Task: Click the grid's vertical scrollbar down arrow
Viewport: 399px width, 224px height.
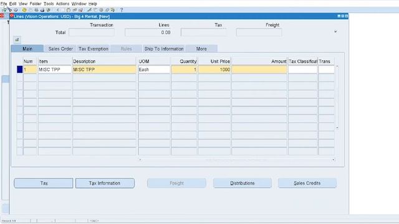Action: [337, 128]
